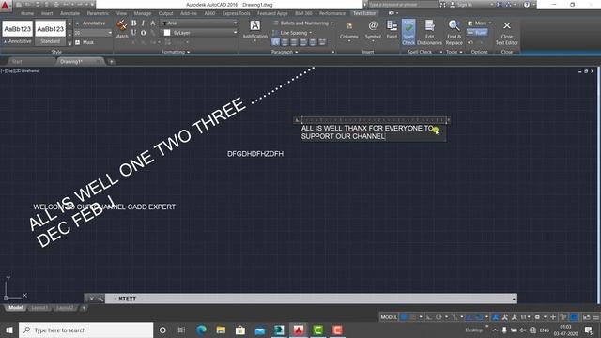
Task: Click the MODEL space status button
Action: pos(389,317)
